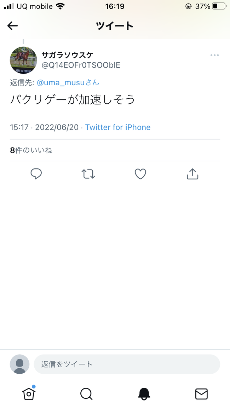Open the Notifications bell tab

click(x=144, y=394)
